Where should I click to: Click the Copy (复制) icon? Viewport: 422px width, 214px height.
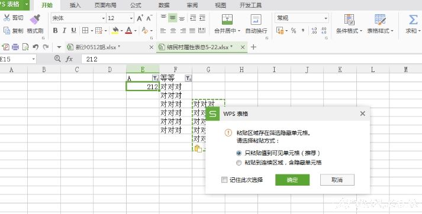coord(7,30)
